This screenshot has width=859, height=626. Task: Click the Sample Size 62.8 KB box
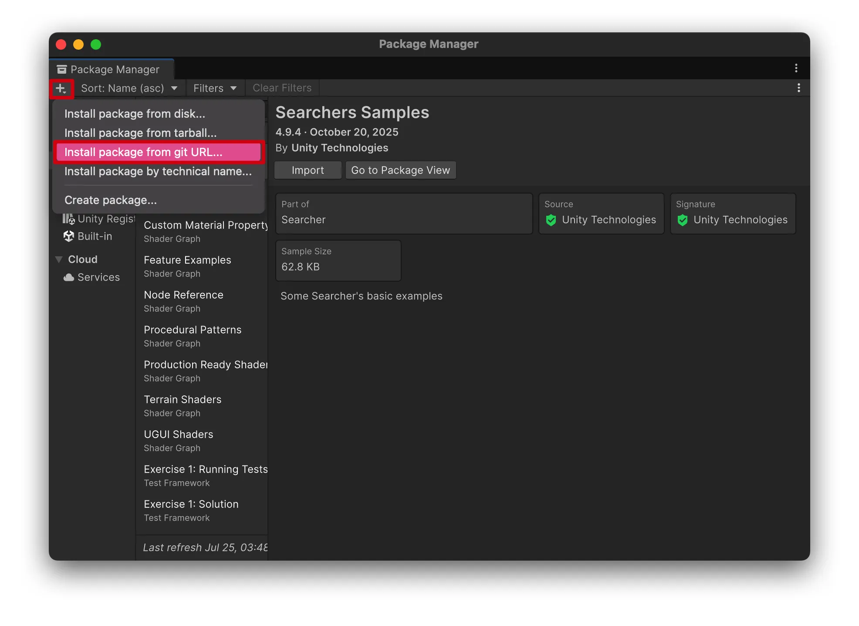pyautogui.click(x=338, y=261)
